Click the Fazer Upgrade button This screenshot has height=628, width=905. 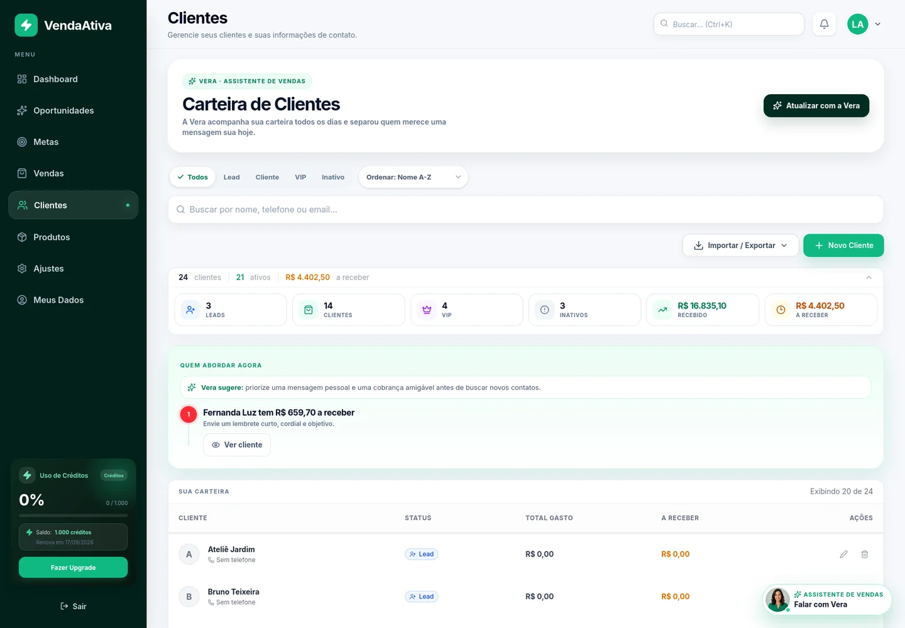tap(73, 567)
